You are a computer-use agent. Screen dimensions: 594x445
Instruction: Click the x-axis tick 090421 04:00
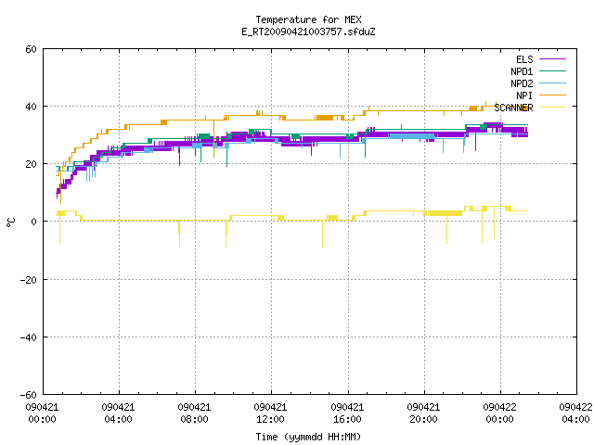(x=118, y=413)
